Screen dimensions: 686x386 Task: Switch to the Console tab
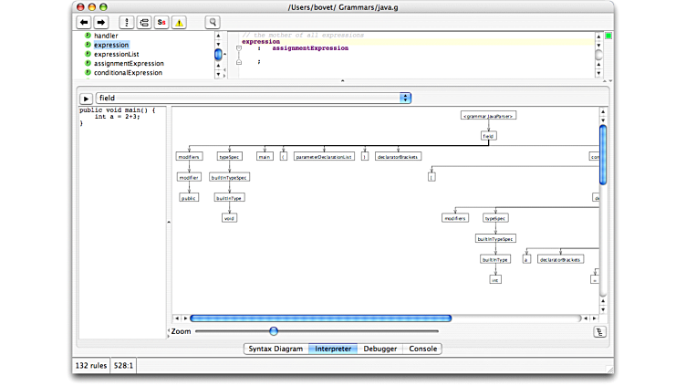pyautogui.click(x=422, y=349)
